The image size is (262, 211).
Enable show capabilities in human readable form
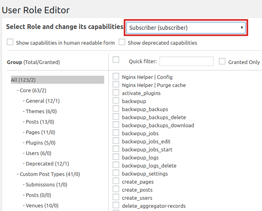coord(10,42)
